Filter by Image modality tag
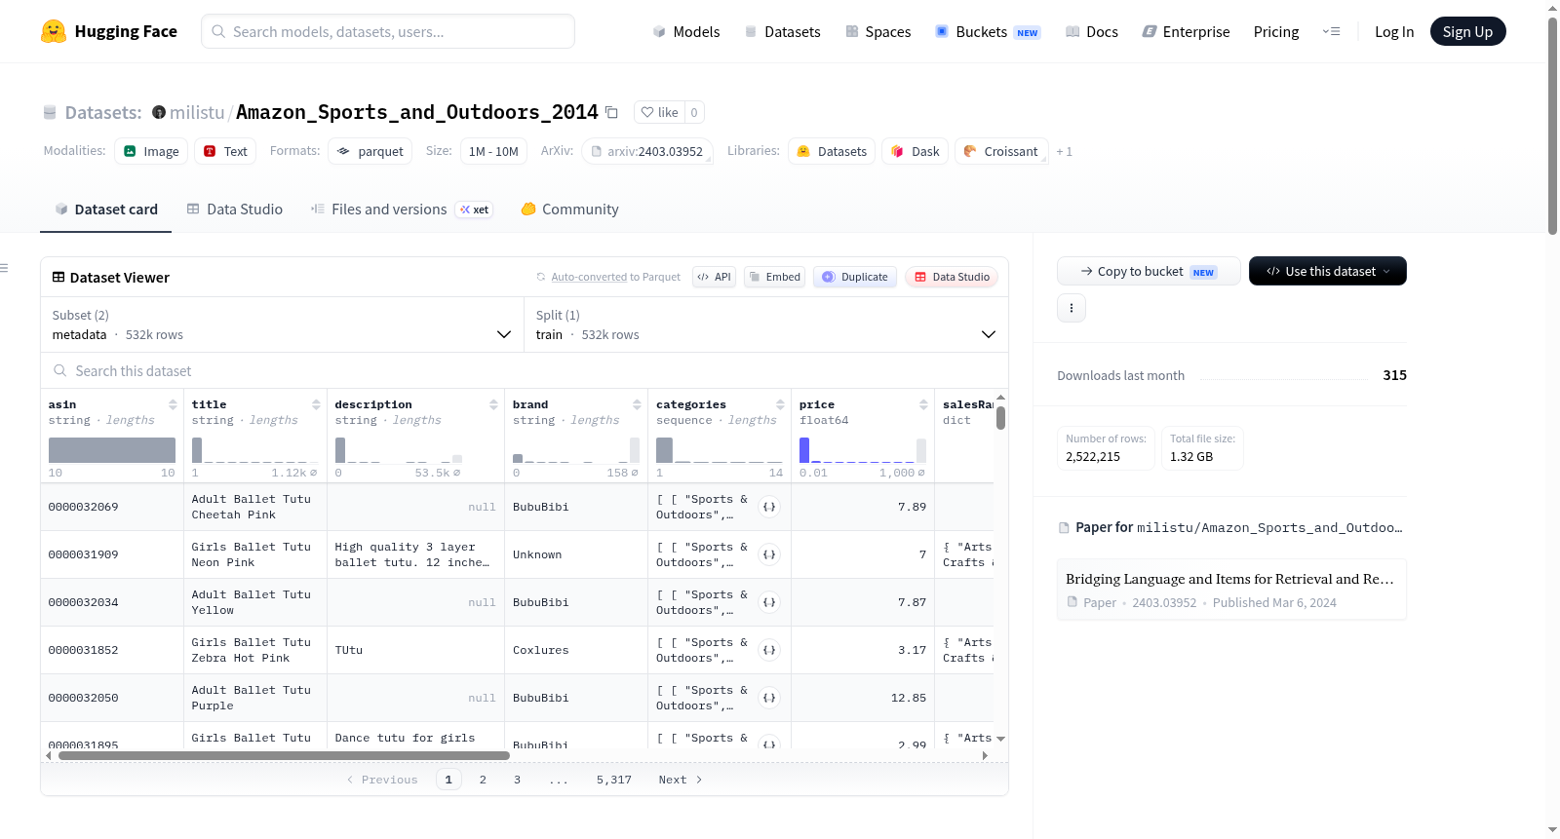 [151, 151]
